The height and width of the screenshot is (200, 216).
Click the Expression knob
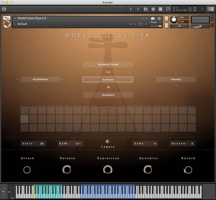108,170
